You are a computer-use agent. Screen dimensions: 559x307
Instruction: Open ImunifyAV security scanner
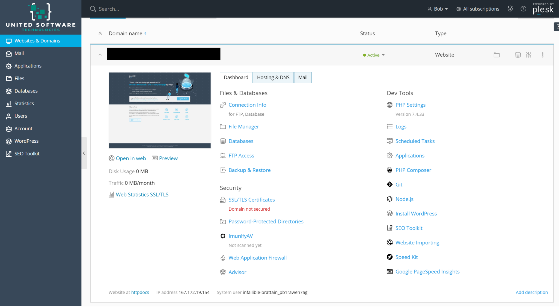click(240, 236)
